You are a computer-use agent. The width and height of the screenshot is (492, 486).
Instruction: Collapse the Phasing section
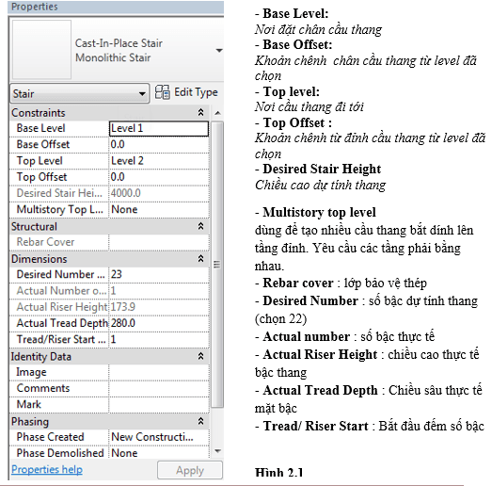(200, 421)
